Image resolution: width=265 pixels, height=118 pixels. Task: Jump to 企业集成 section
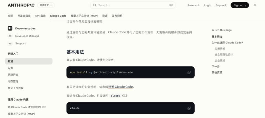(220, 61)
